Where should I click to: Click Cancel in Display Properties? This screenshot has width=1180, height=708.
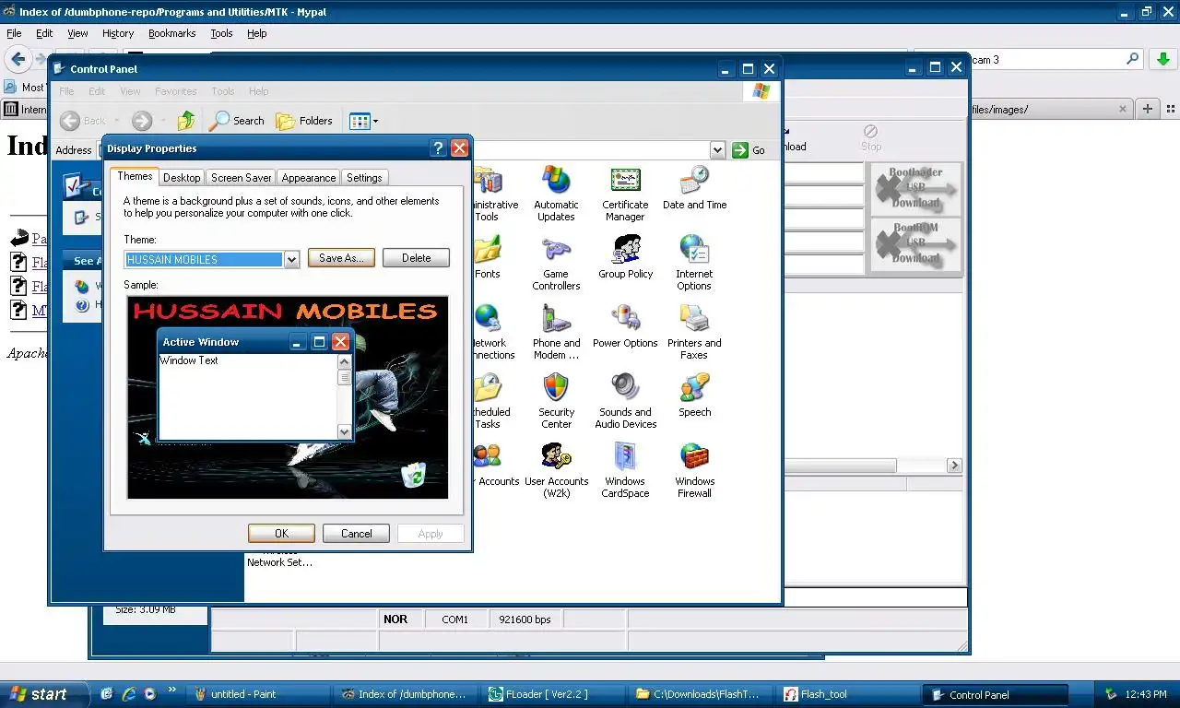coord(357,533)
